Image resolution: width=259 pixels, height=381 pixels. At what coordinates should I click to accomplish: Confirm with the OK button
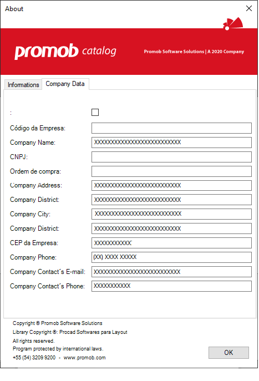pyautogui.click(x=228, y=353)
